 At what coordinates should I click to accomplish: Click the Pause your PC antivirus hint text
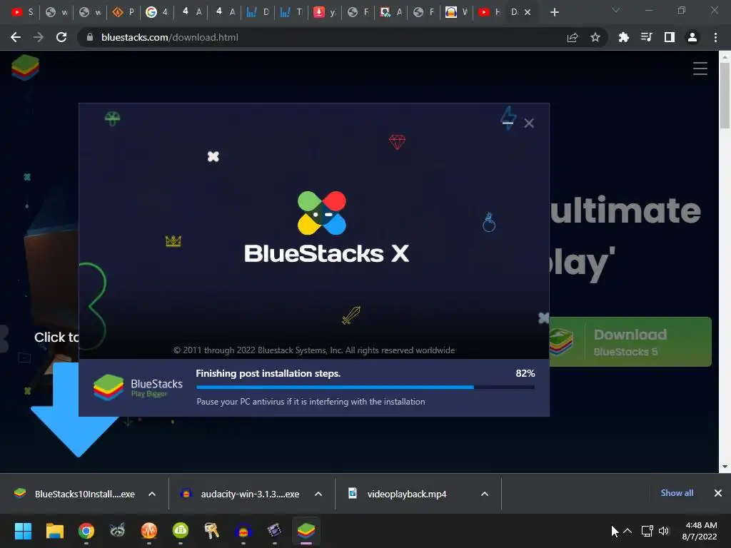click(311, 402)
